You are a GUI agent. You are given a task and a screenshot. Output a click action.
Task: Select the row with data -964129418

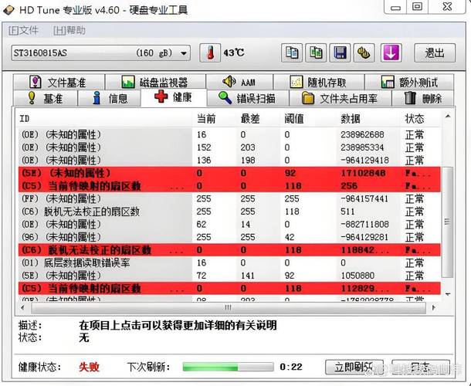tap(229, 160)
